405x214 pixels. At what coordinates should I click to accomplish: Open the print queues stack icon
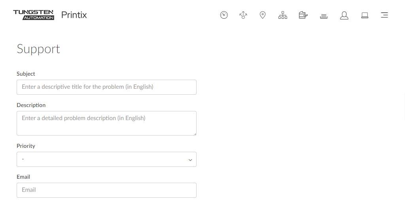coord(324,16)
